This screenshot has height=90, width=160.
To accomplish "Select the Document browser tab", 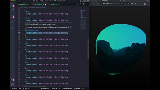I will [110, 0].
